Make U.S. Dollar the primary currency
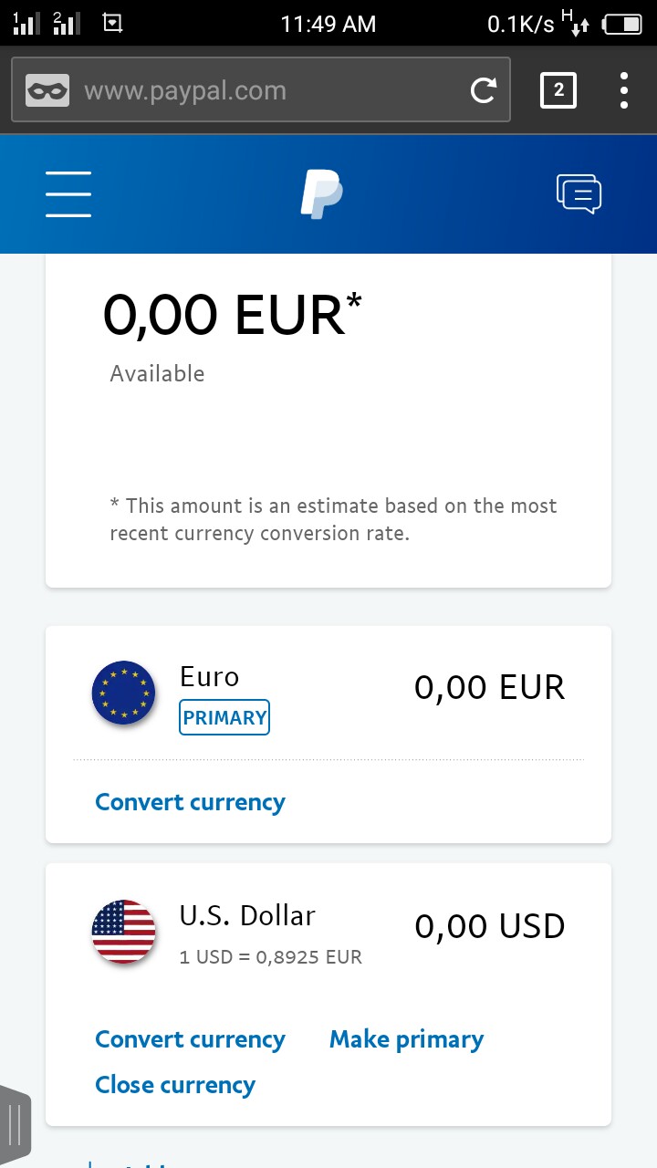657x1168 pixels. pos(406,1039)
